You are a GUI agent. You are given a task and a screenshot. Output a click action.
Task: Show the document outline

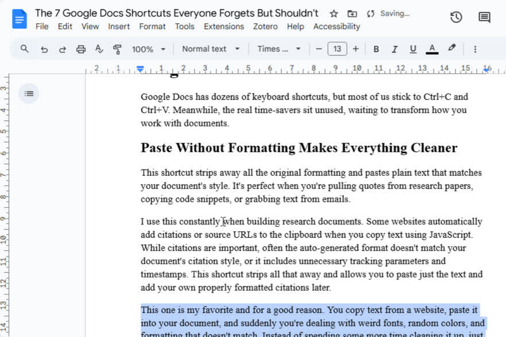[28, 94]
